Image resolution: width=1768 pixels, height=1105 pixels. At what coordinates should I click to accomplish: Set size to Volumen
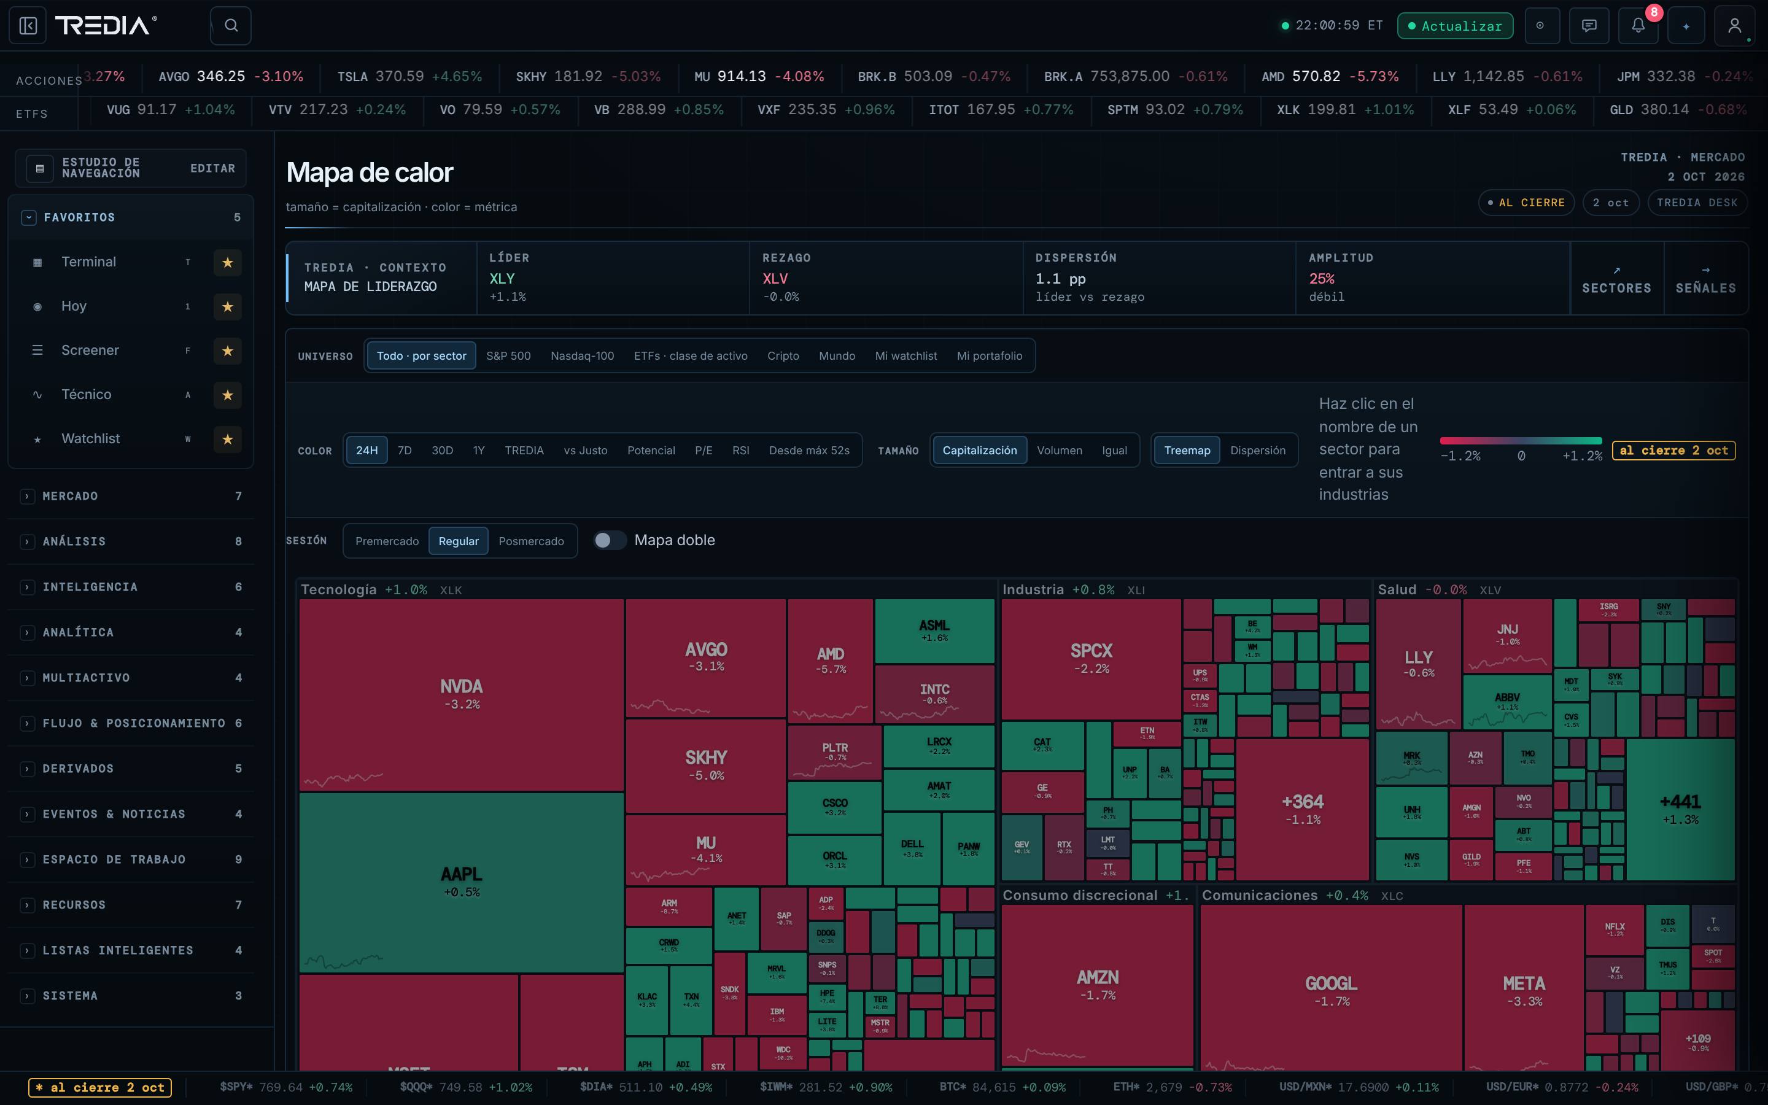1060,450
